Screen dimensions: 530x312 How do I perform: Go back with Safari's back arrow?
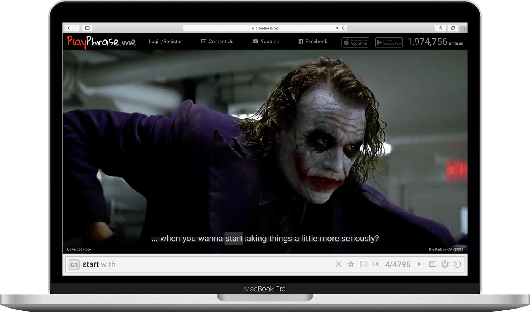click(69, 28)
